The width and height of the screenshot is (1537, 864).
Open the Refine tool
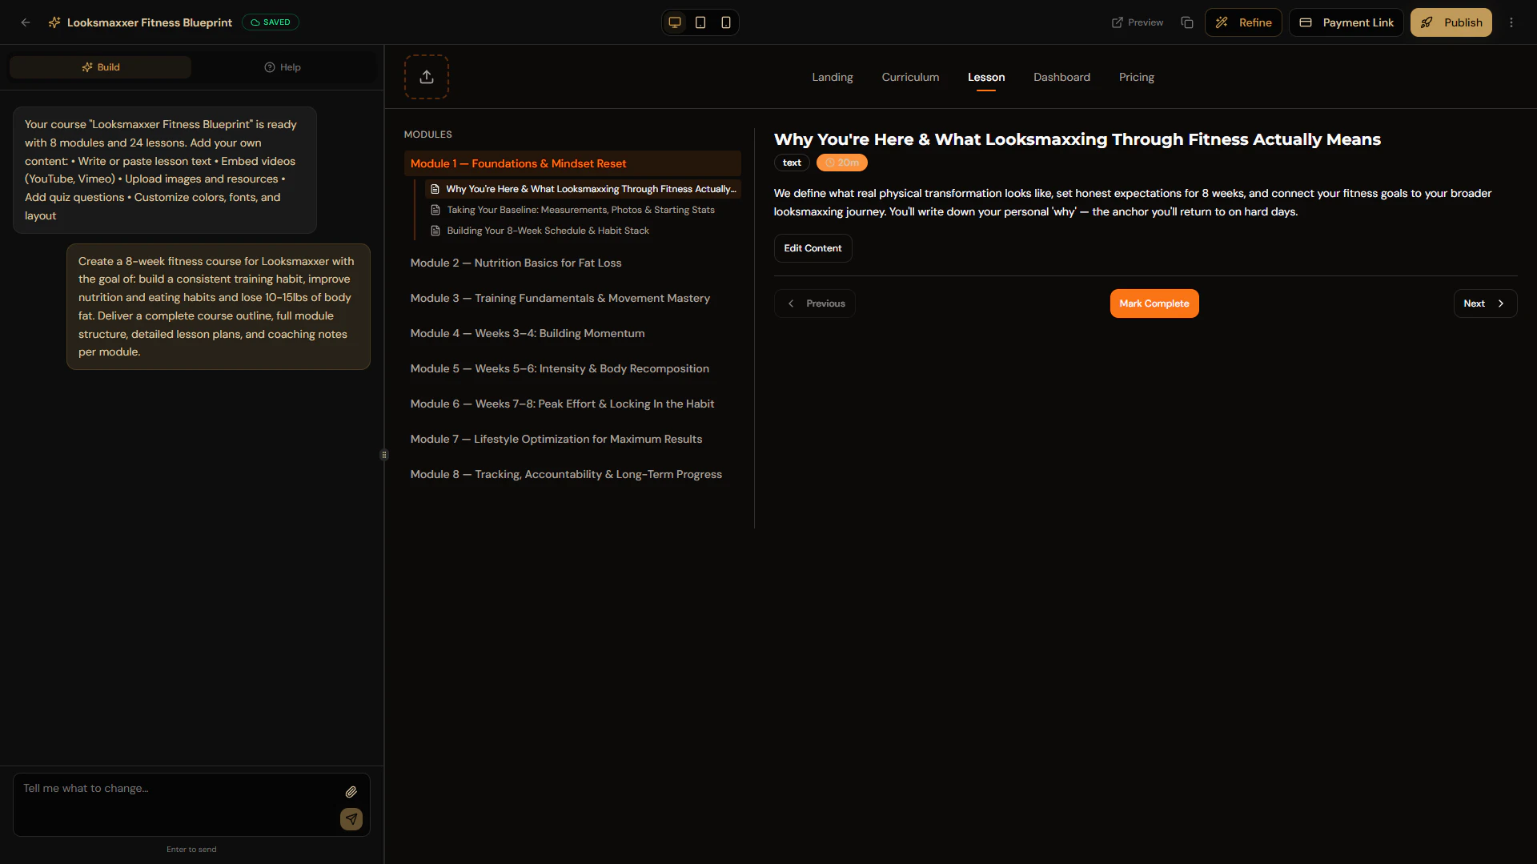tap(1243, 22)
